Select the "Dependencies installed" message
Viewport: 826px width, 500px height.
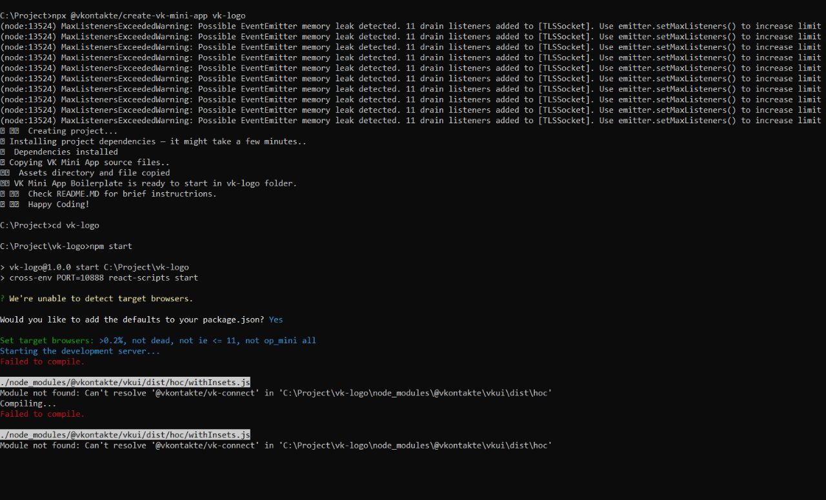tap(66, 152)
